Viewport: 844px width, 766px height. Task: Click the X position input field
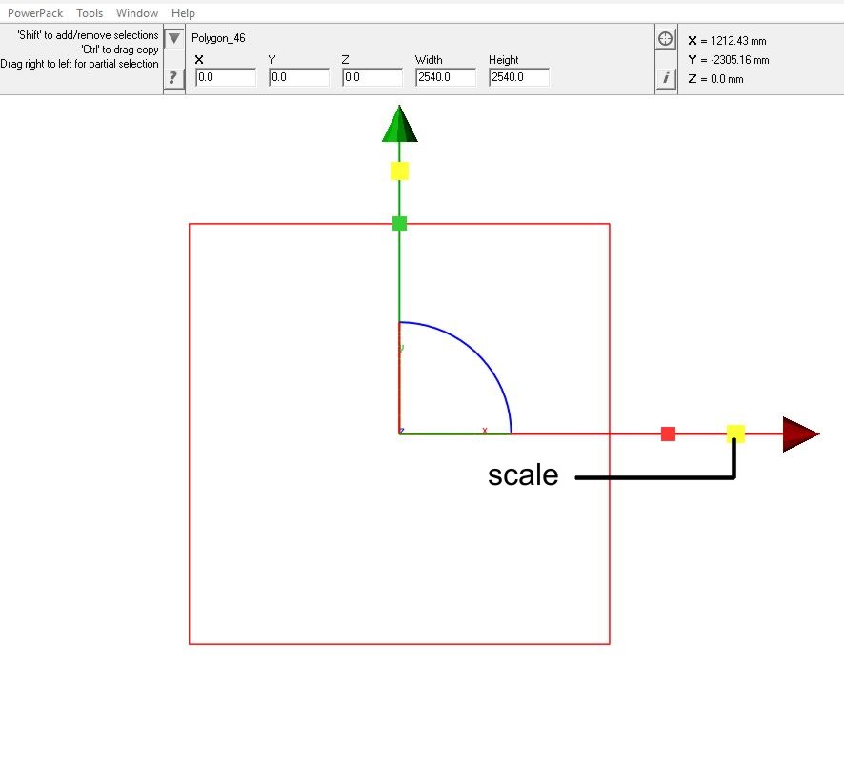click(226, 78)
